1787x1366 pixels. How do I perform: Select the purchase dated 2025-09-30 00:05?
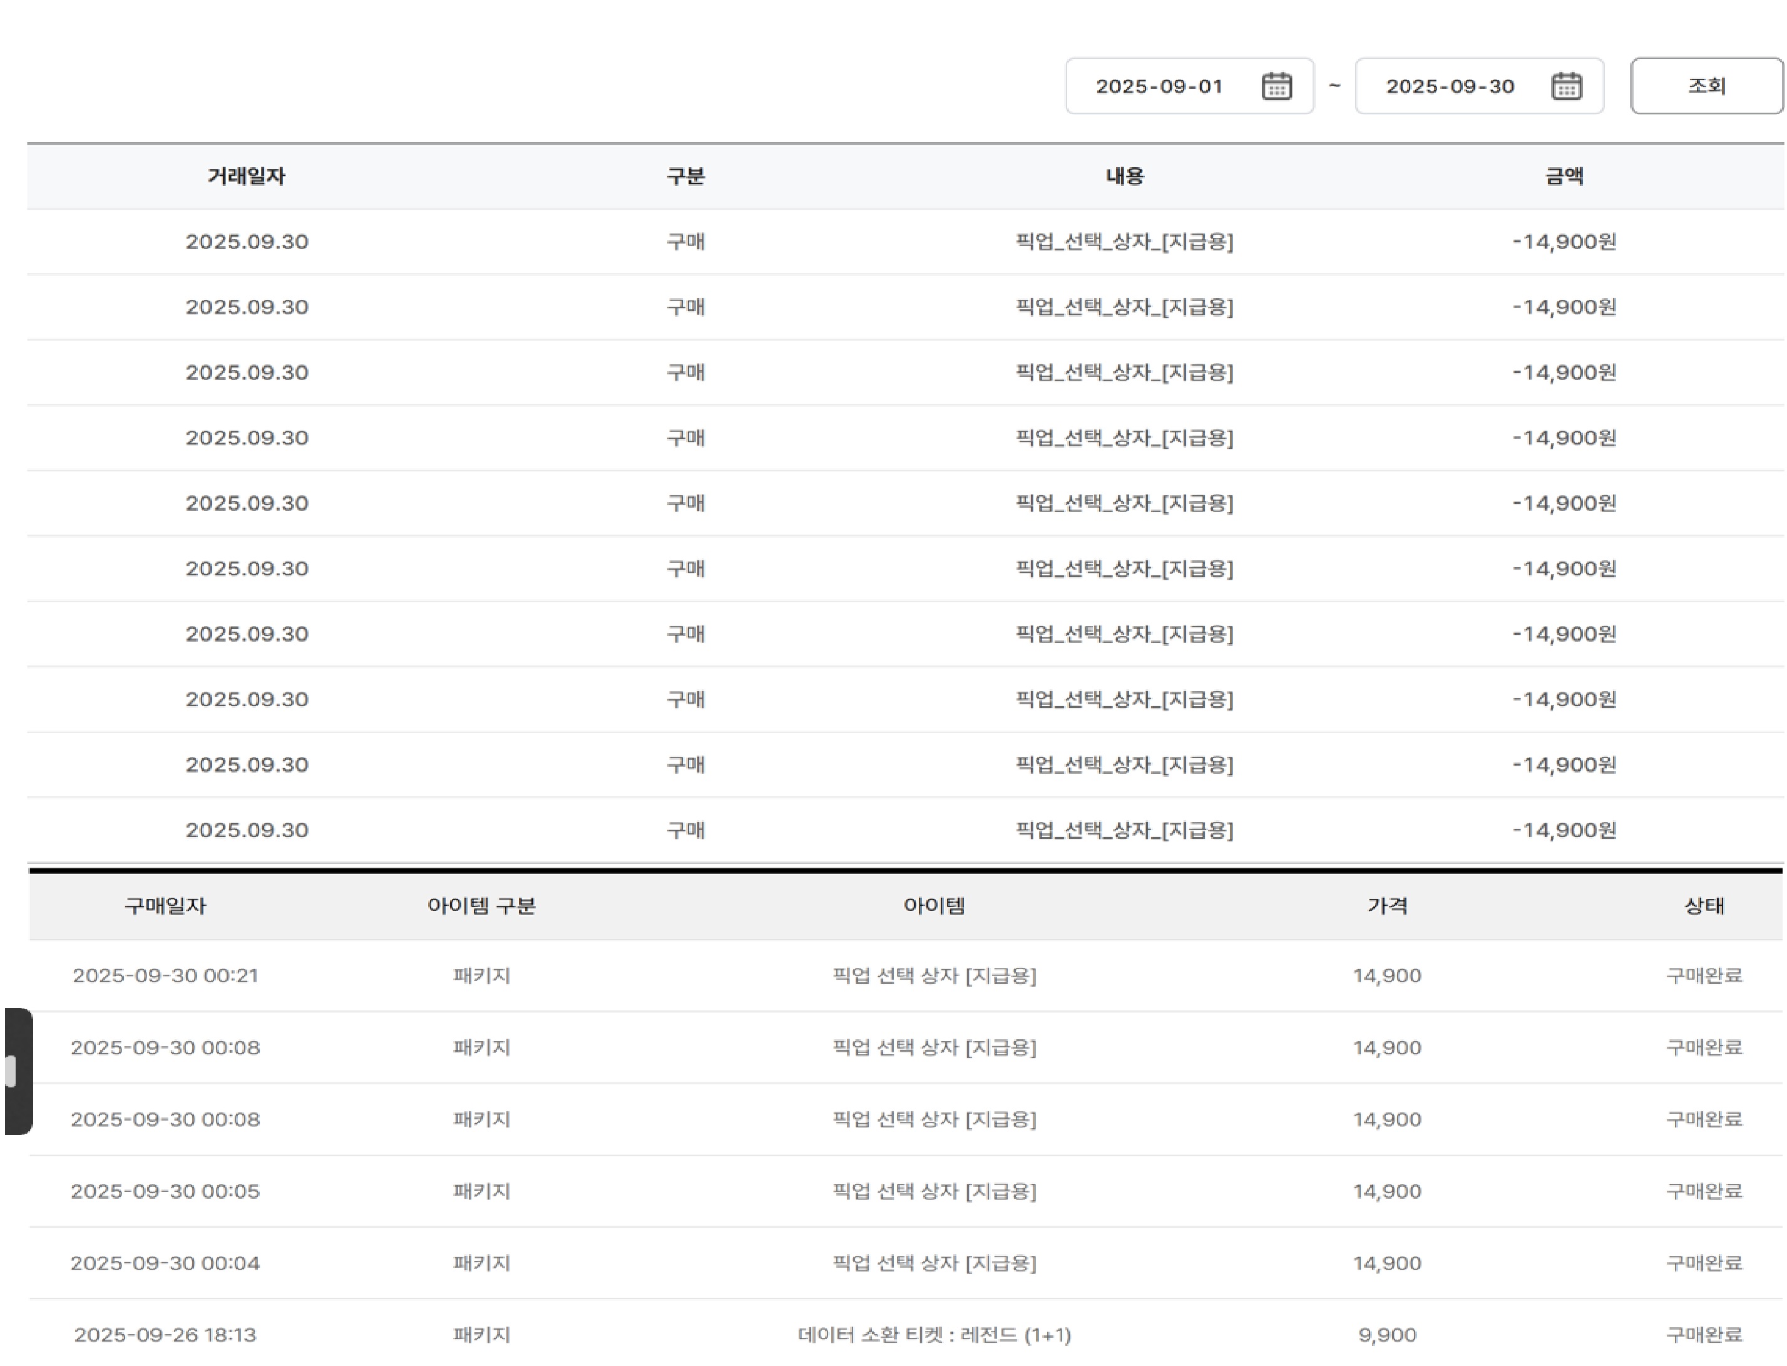tap(165, 1191)
